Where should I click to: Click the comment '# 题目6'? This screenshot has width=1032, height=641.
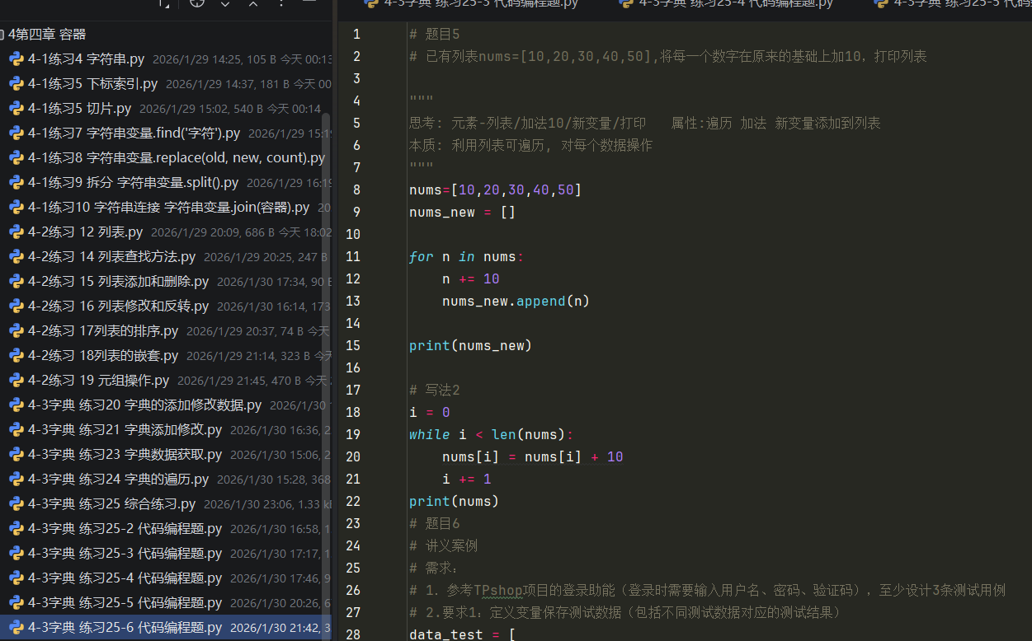(x=434, y=524)
